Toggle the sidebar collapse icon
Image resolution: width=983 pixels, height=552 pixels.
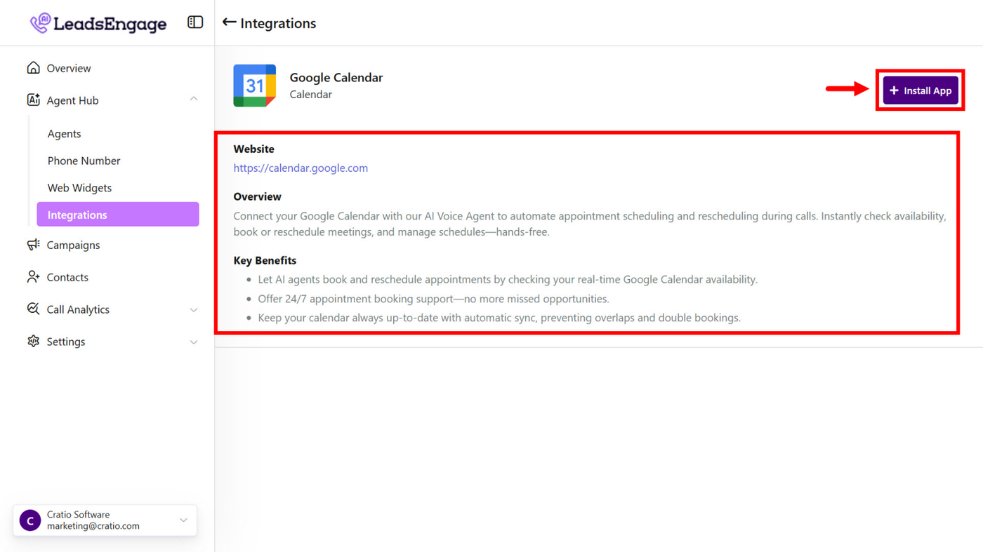pyautogui.click(x=195, y=22)
